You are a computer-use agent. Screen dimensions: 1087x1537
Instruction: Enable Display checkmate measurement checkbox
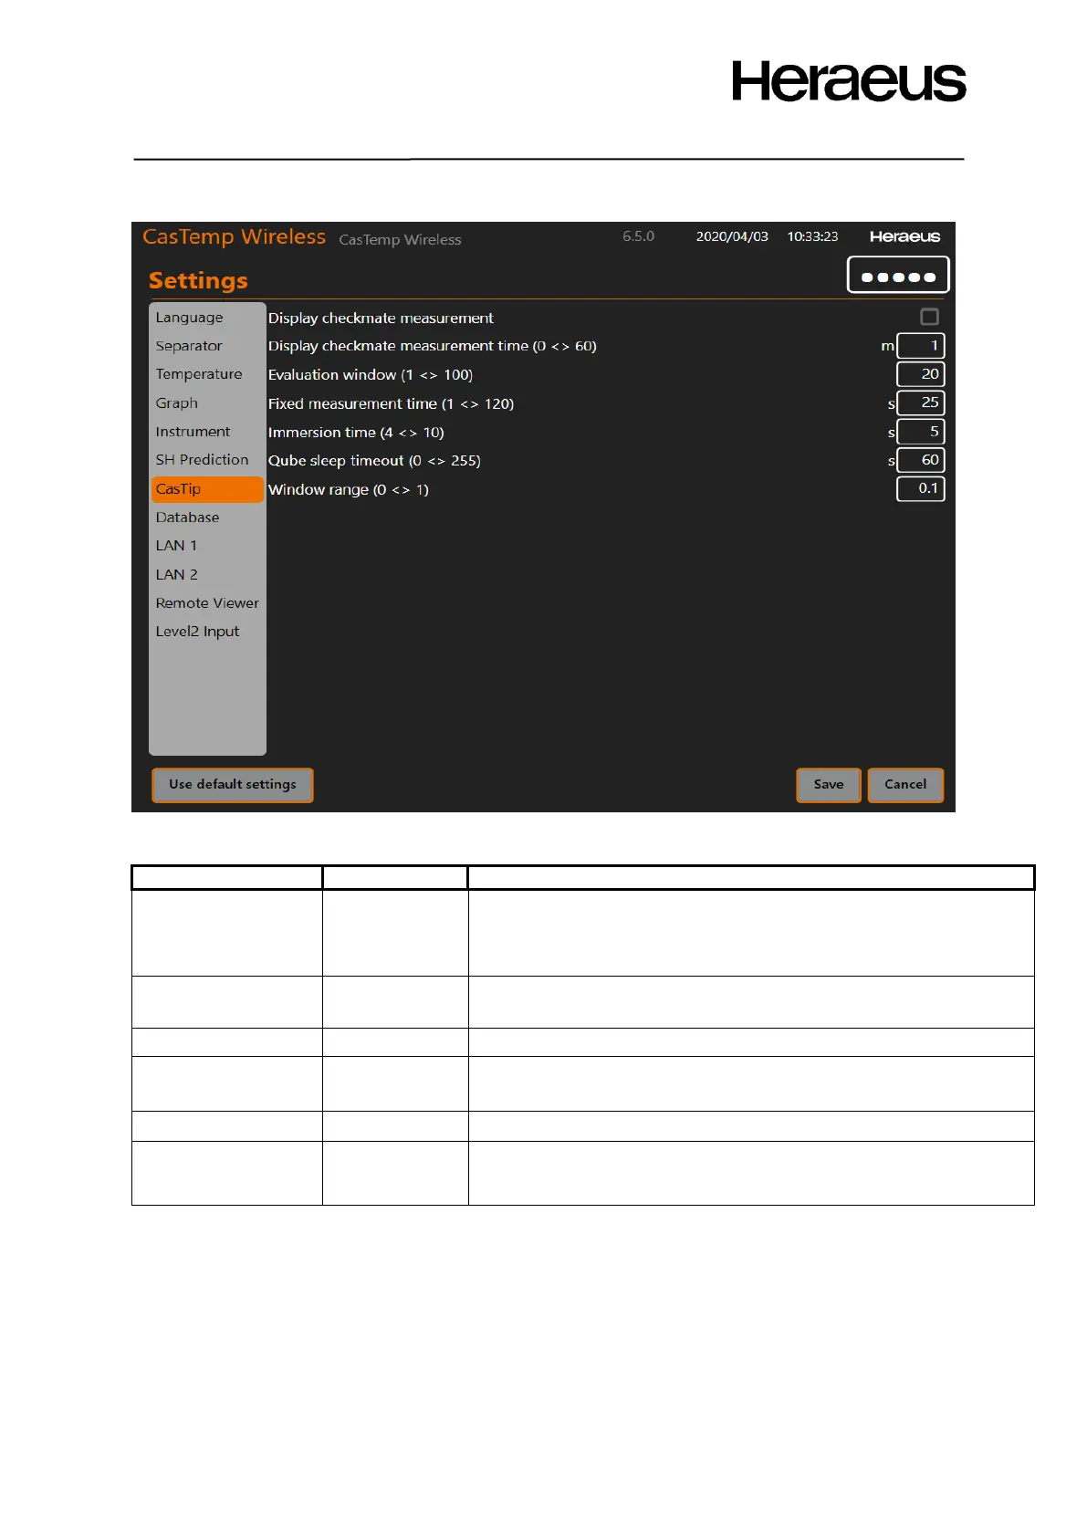tap(929, 317)
